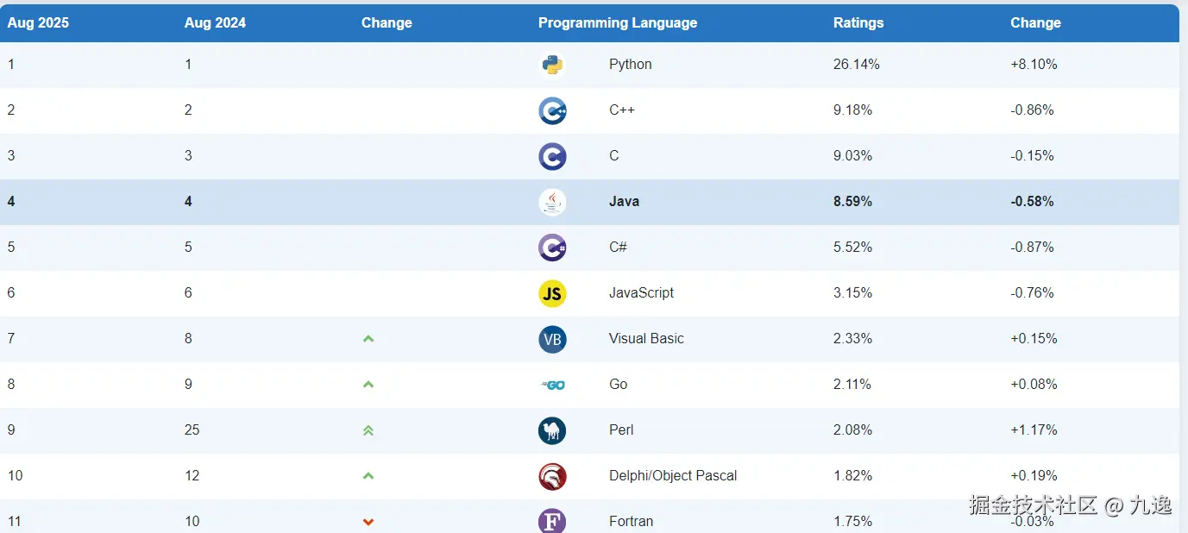Click Perl's +1.17% change value
Screen dimensions: 1188x533
[1034, 430]
